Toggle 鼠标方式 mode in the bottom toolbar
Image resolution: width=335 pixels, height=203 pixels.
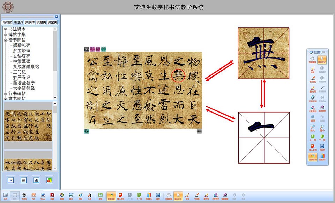(x=178, y=196)
